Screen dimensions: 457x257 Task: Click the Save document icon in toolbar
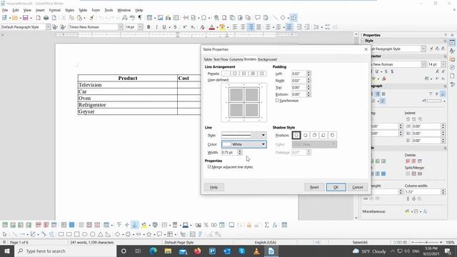point(26,18)
